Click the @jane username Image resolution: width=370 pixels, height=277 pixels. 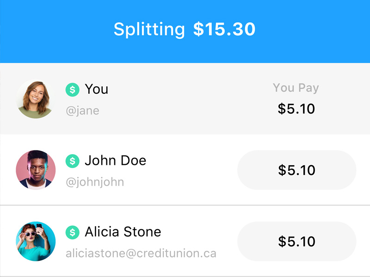tap(82, 111)
